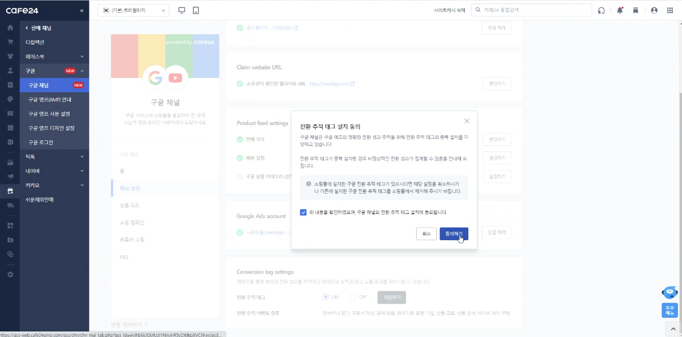This screenshot has width=682, height=337.
Task: Open 디컬렉션 menu item
Action: [54, 42]
